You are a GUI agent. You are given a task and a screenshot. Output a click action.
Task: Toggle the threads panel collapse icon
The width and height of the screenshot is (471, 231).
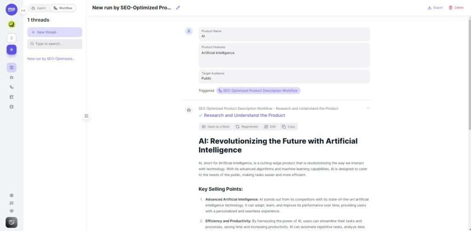pos(86,116)
